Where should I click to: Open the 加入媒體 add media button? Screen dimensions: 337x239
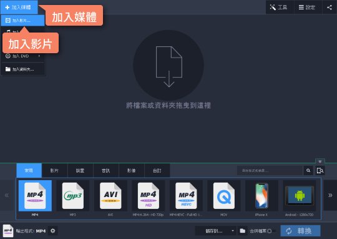19,8
